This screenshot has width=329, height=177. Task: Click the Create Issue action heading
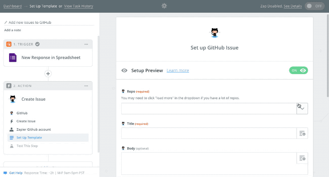[33, 99]
